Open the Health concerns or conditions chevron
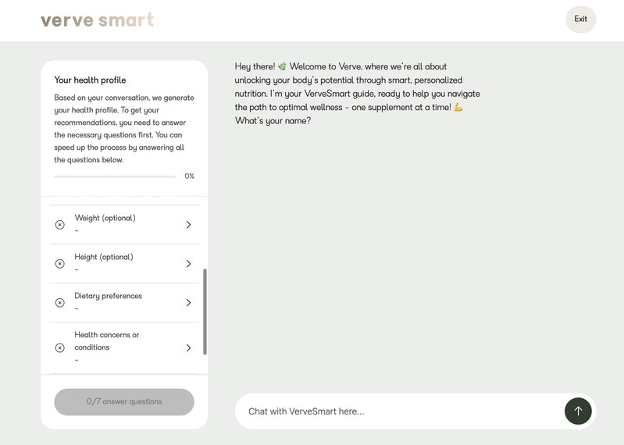Screen dimensions: 624x445 pos(188,348)
